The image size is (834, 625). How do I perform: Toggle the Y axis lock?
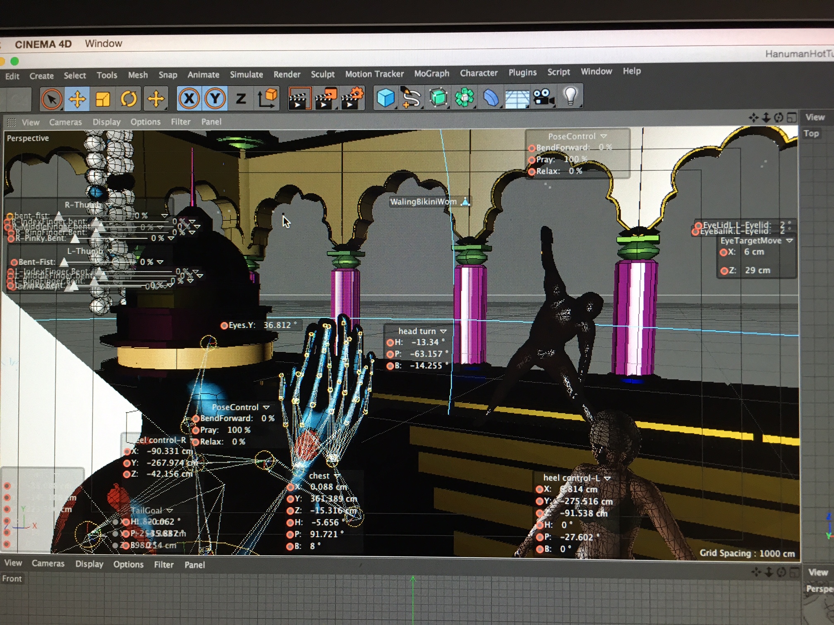pyautogui.click(x=215, y=99)
